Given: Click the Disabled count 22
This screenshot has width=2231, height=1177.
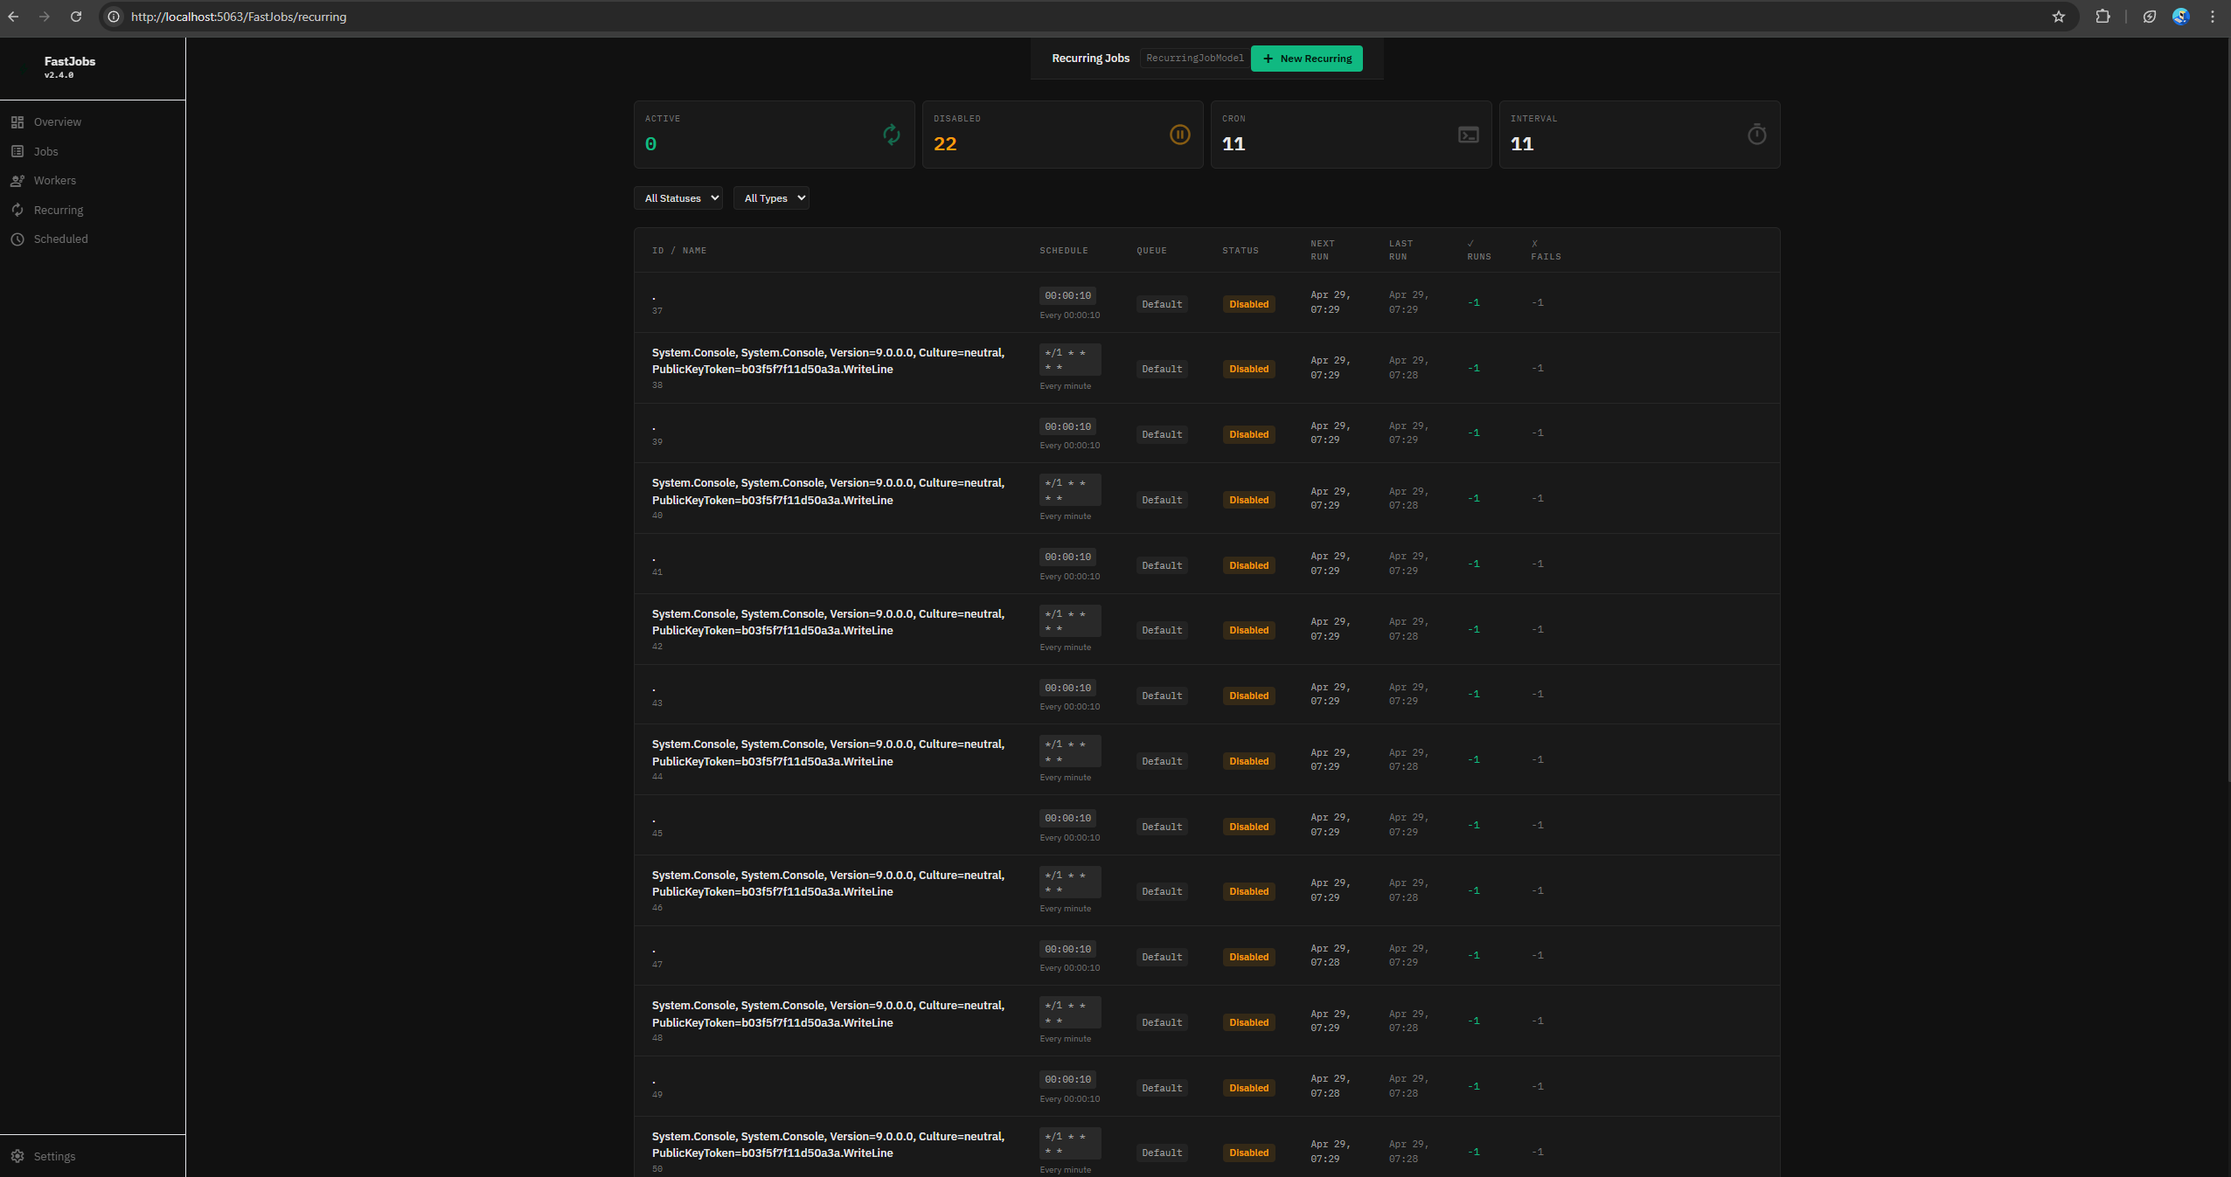Looking at the screenshot, I should (x=945, y=144).
